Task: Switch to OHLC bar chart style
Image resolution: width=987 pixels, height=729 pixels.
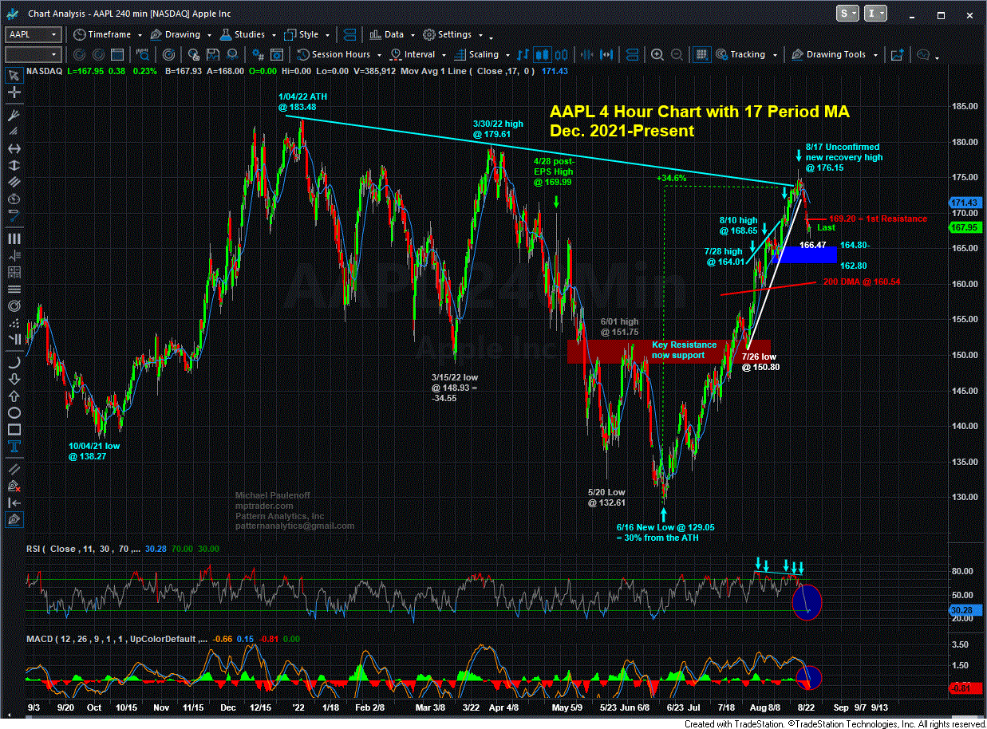Action: coord(524,54)
